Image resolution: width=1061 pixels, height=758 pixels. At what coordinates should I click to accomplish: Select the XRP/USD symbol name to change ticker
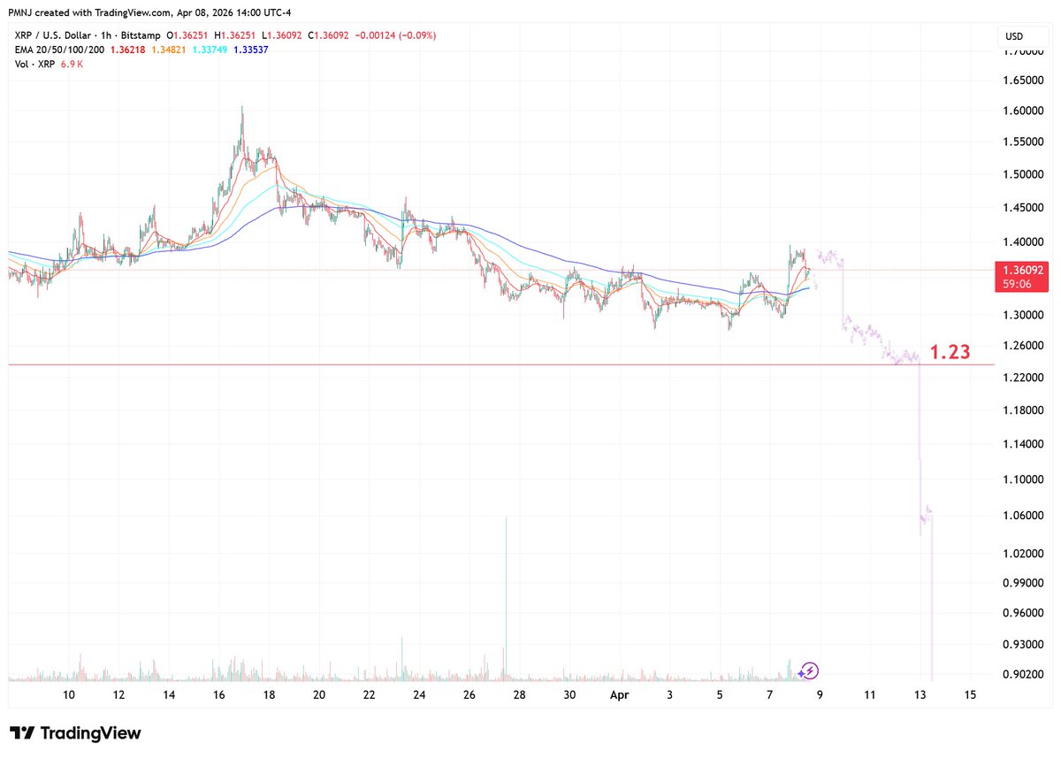click(x=50, y=36)
